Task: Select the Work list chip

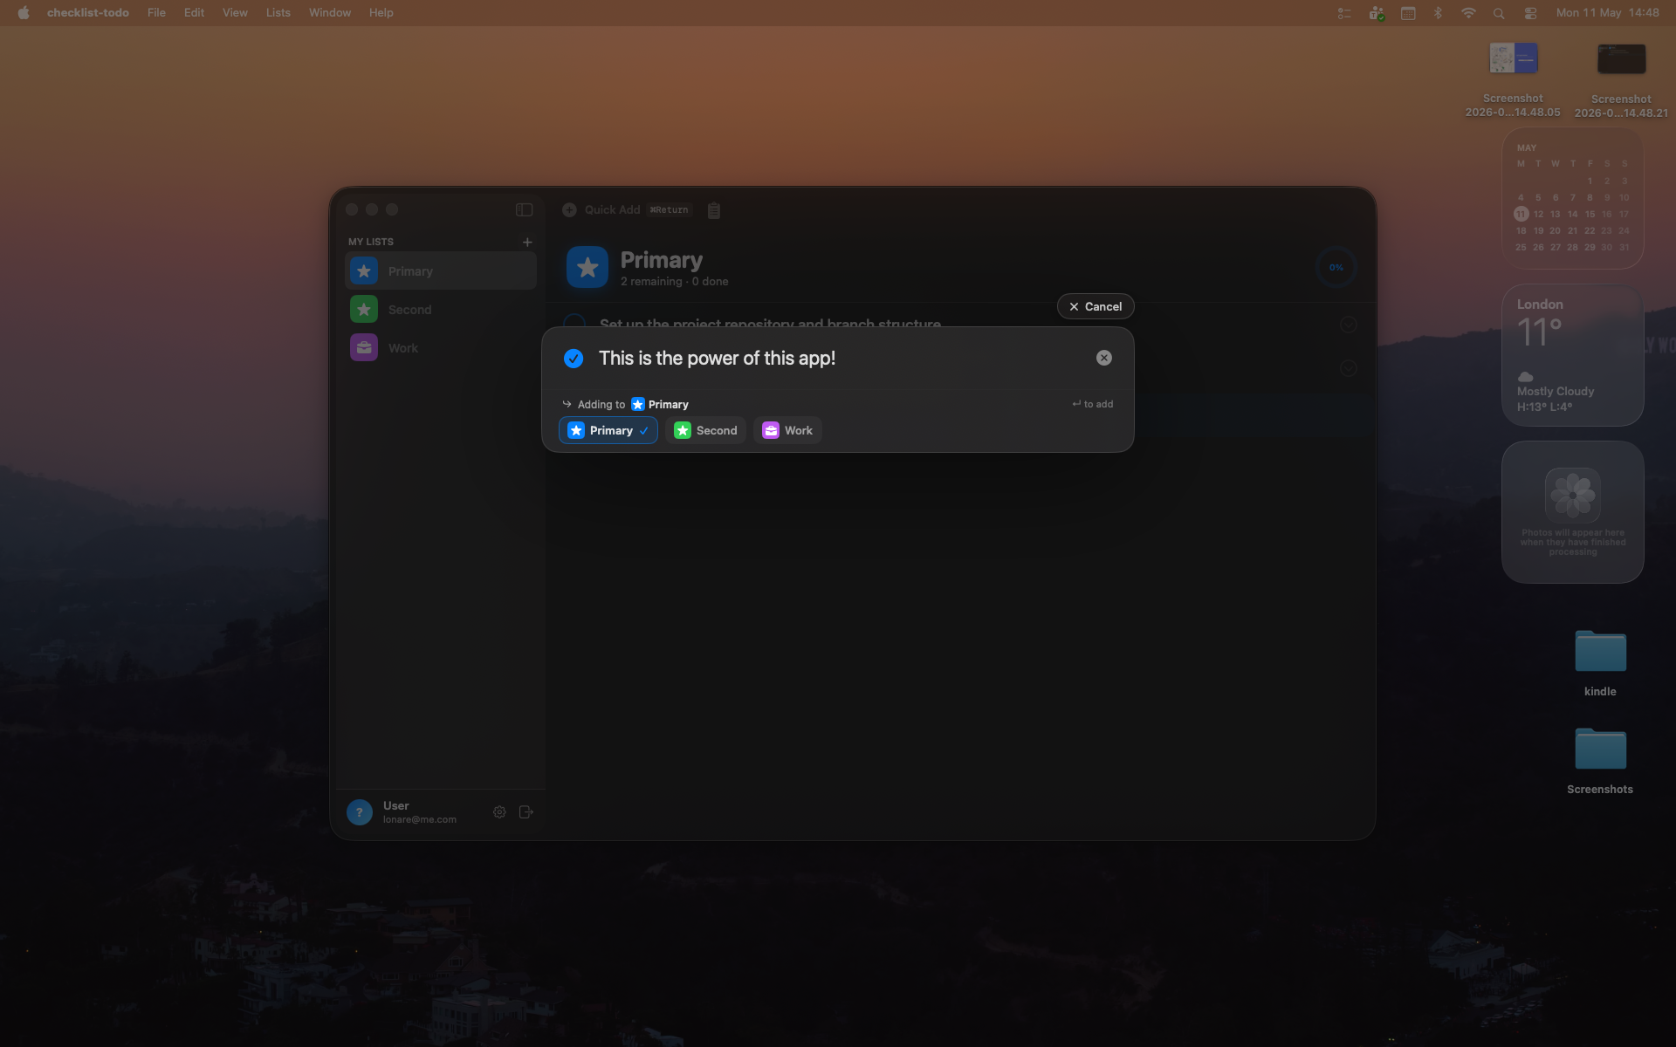Action: click(x=787, y=430)
